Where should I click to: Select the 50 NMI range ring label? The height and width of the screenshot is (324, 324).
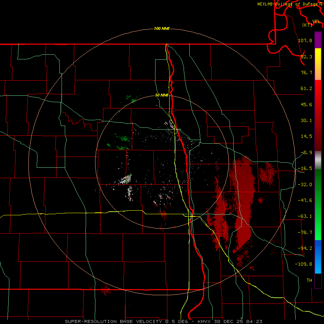tap(162, 95)
